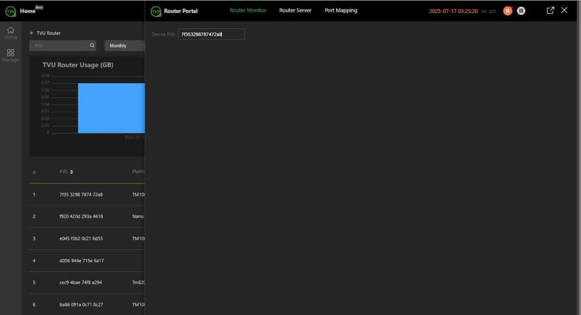Select row with PID f920 420d 293a 4618
Image resolution: width=581 pixels, height=315 pixels.
click(87, 216)
